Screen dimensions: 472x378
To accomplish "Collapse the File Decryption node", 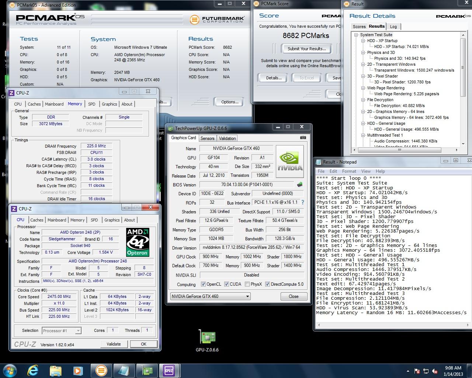I will (363, 100).
